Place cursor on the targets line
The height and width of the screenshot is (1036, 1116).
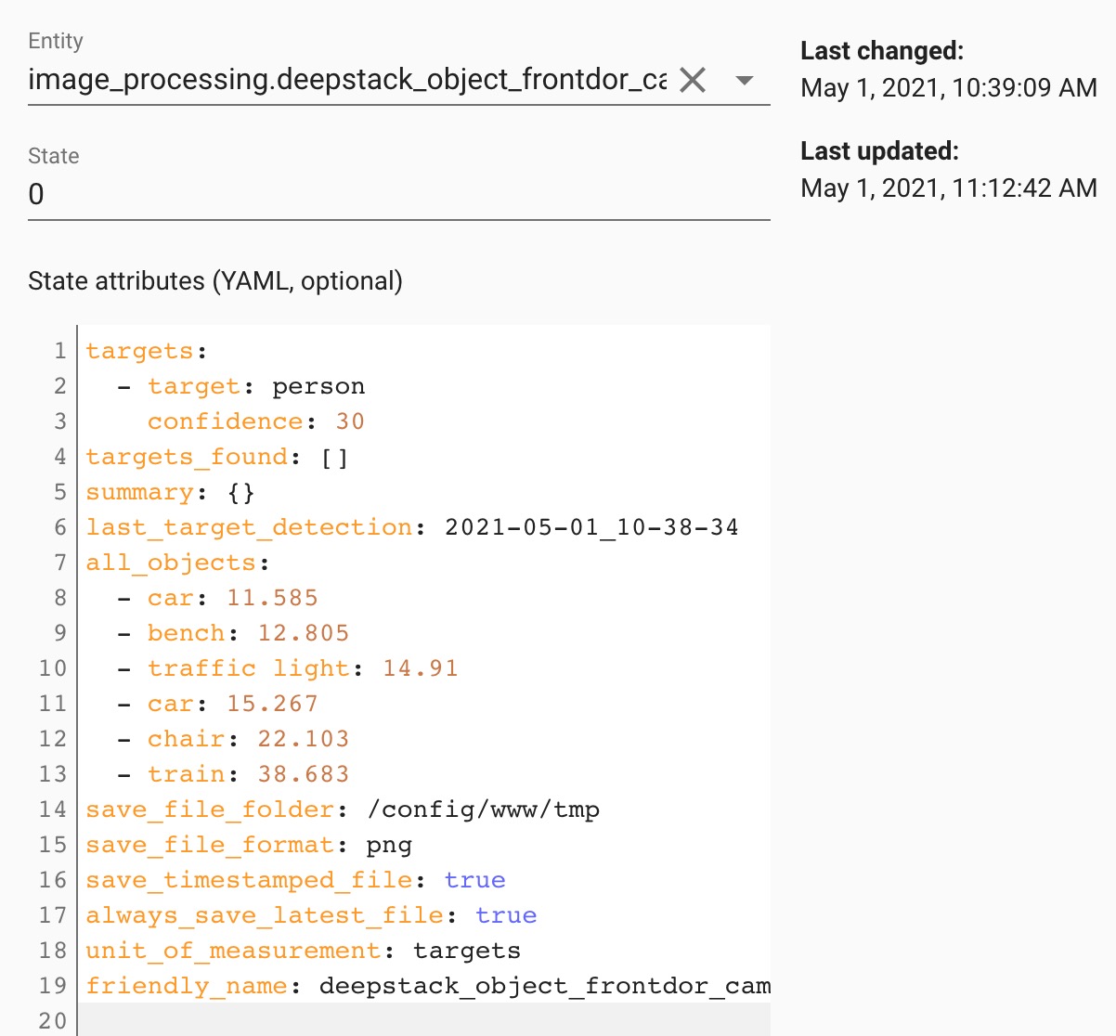139,350
